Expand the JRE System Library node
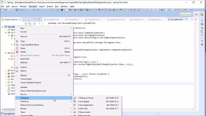Screen dimensions: 206x116 pos(6,73)
